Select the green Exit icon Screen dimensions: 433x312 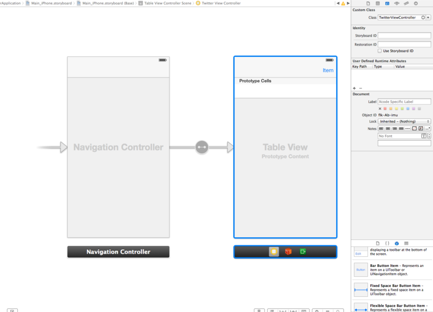[303, 251]
